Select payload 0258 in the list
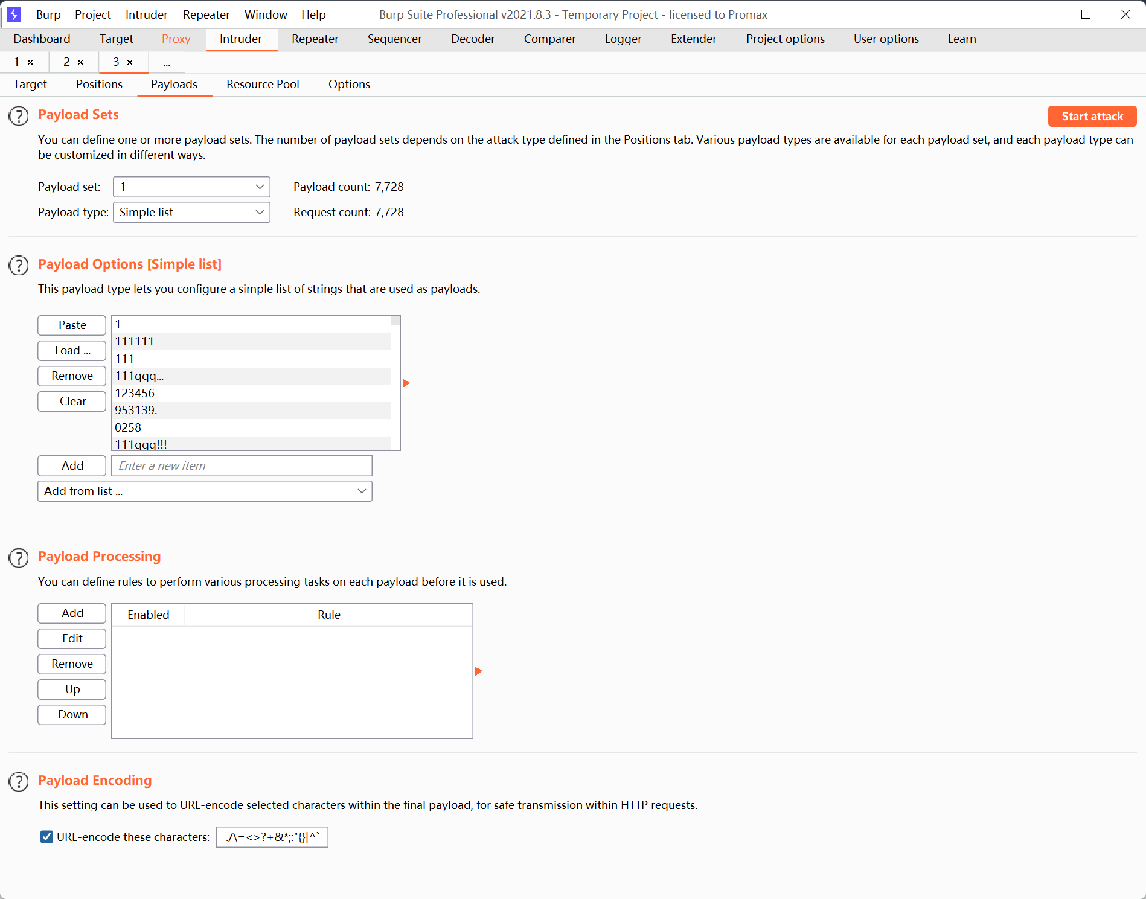 pos(251,427)
